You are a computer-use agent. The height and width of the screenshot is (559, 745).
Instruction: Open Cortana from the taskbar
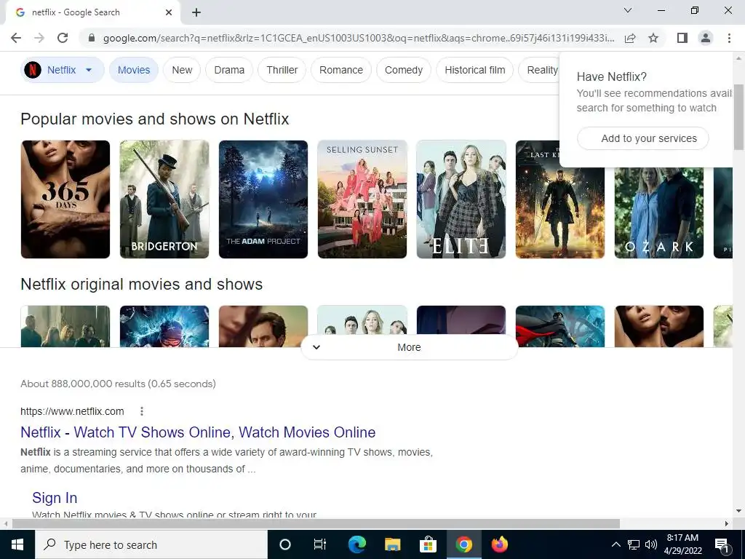(x=284, y=544)
